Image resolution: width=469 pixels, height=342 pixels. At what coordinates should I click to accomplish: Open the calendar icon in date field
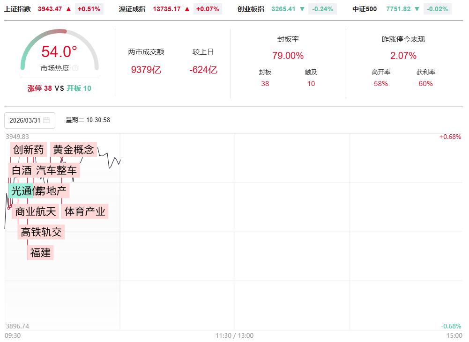[x=46, y=120]
